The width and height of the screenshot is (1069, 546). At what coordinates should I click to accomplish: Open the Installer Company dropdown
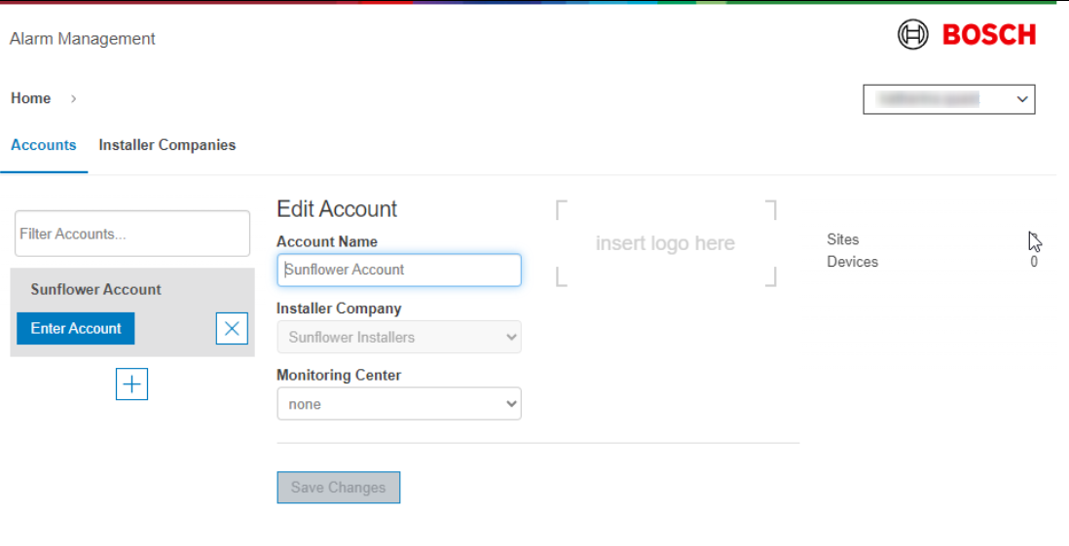398,337
